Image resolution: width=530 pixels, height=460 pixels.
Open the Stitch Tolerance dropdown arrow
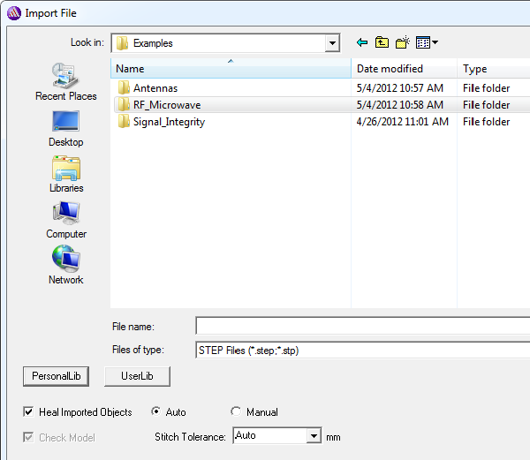pos(314,435)
